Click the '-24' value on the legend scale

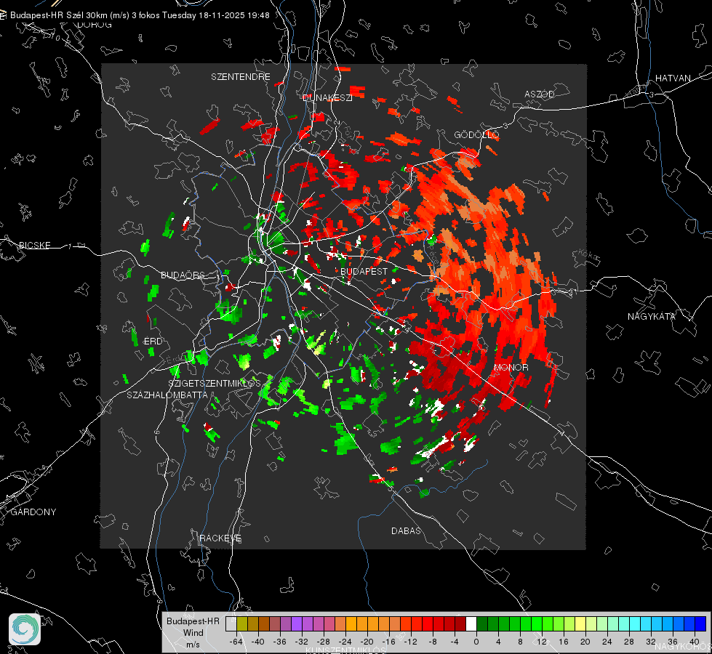click(x=345, y=642)
